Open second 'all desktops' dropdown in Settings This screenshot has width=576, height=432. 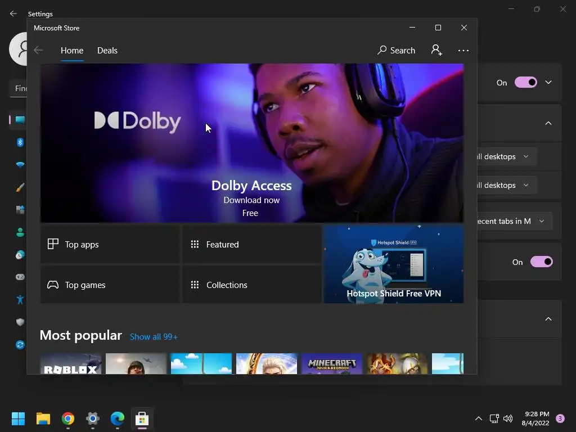click(x=507, y=185)
